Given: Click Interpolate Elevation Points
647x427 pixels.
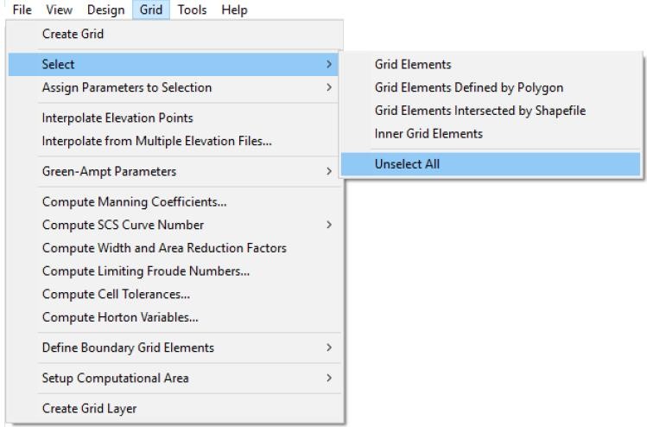Looking at the screenshot, I should [x=117, y=118].
